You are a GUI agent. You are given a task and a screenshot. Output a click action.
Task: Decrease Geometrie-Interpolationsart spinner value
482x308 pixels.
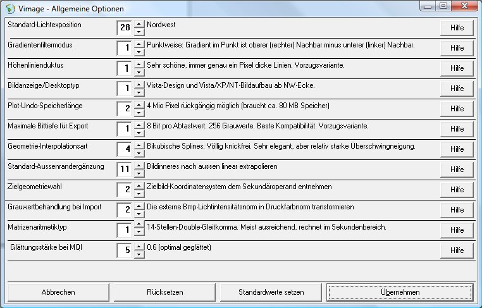coord(139,154)
